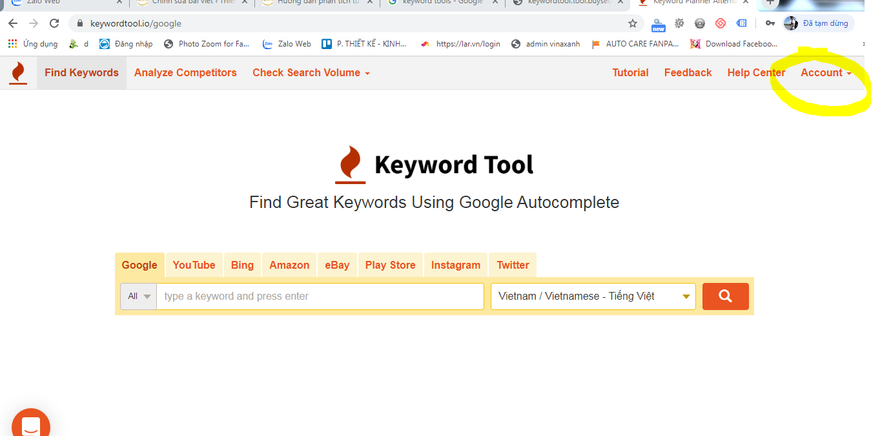This screenshot has width=871, height=436.
Task: Click the keyword search input field
Action: (x=320, y=296)
